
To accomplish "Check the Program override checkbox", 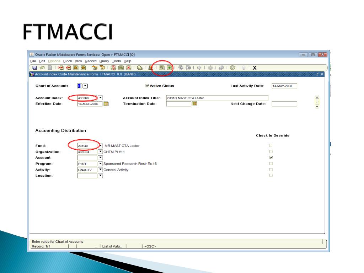I will pos(271,164).
